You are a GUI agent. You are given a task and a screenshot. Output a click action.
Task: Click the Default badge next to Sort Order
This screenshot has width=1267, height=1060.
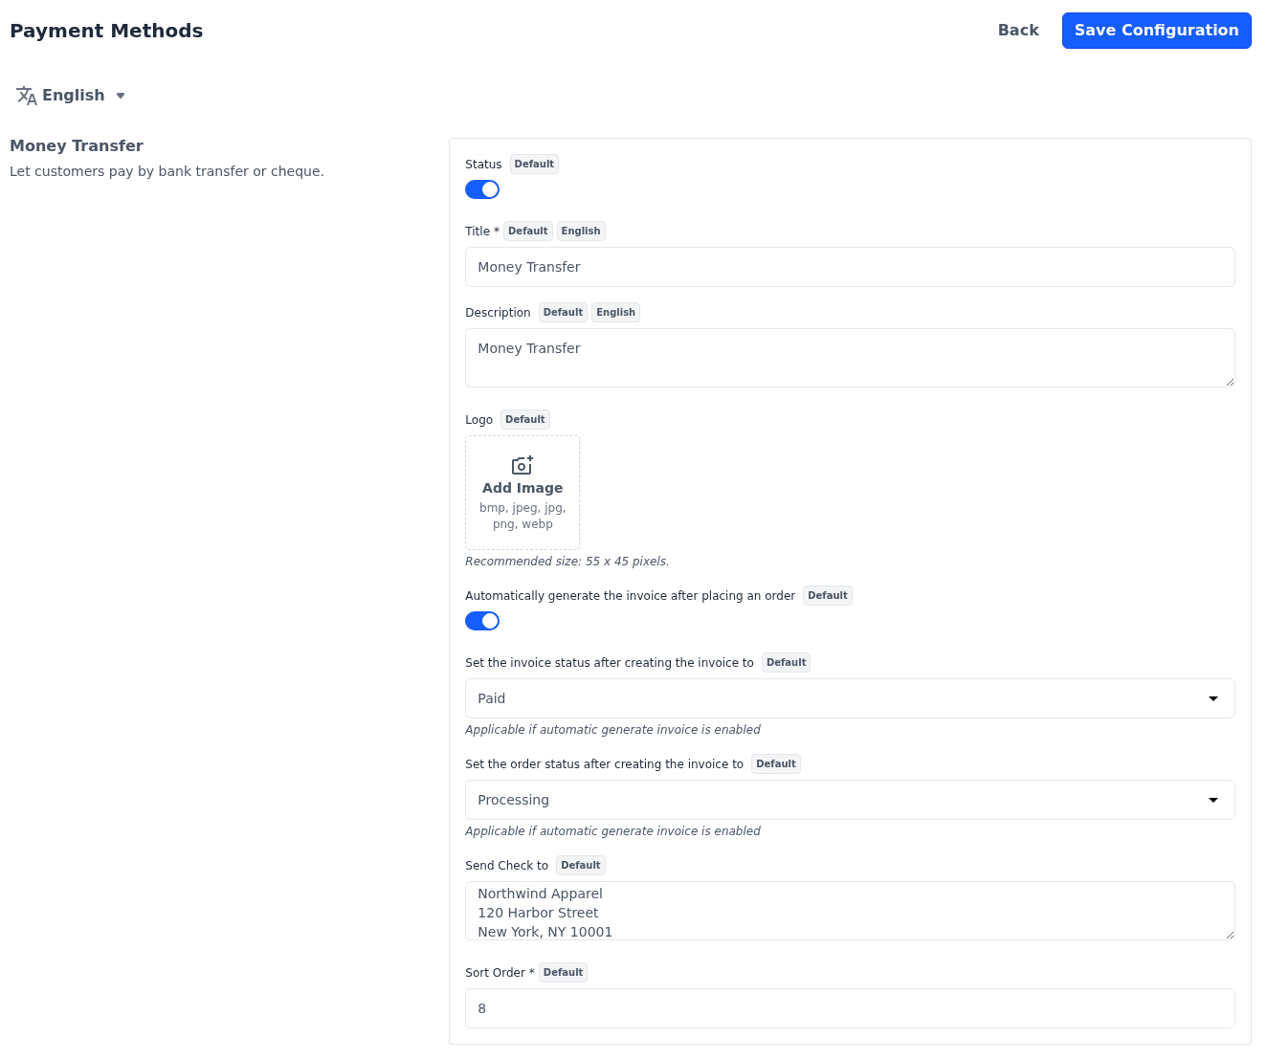tap(563, 973)
